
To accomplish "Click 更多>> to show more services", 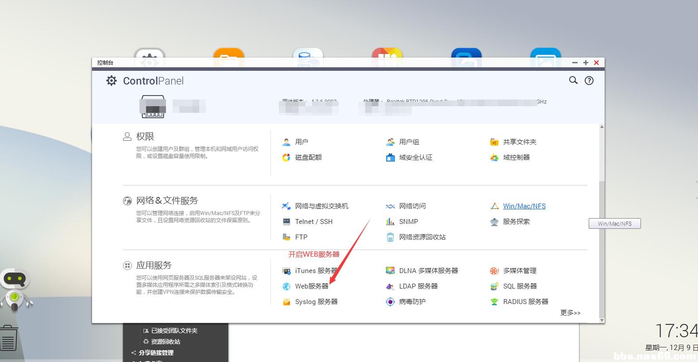I will pos(570,313).
